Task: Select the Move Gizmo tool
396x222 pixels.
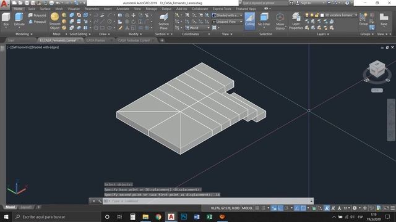Action: point(280,22)
